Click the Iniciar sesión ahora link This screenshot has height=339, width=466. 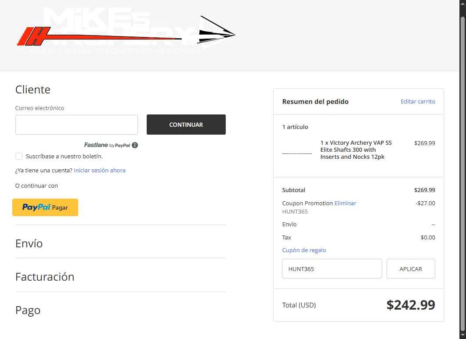tap(100, 171)
